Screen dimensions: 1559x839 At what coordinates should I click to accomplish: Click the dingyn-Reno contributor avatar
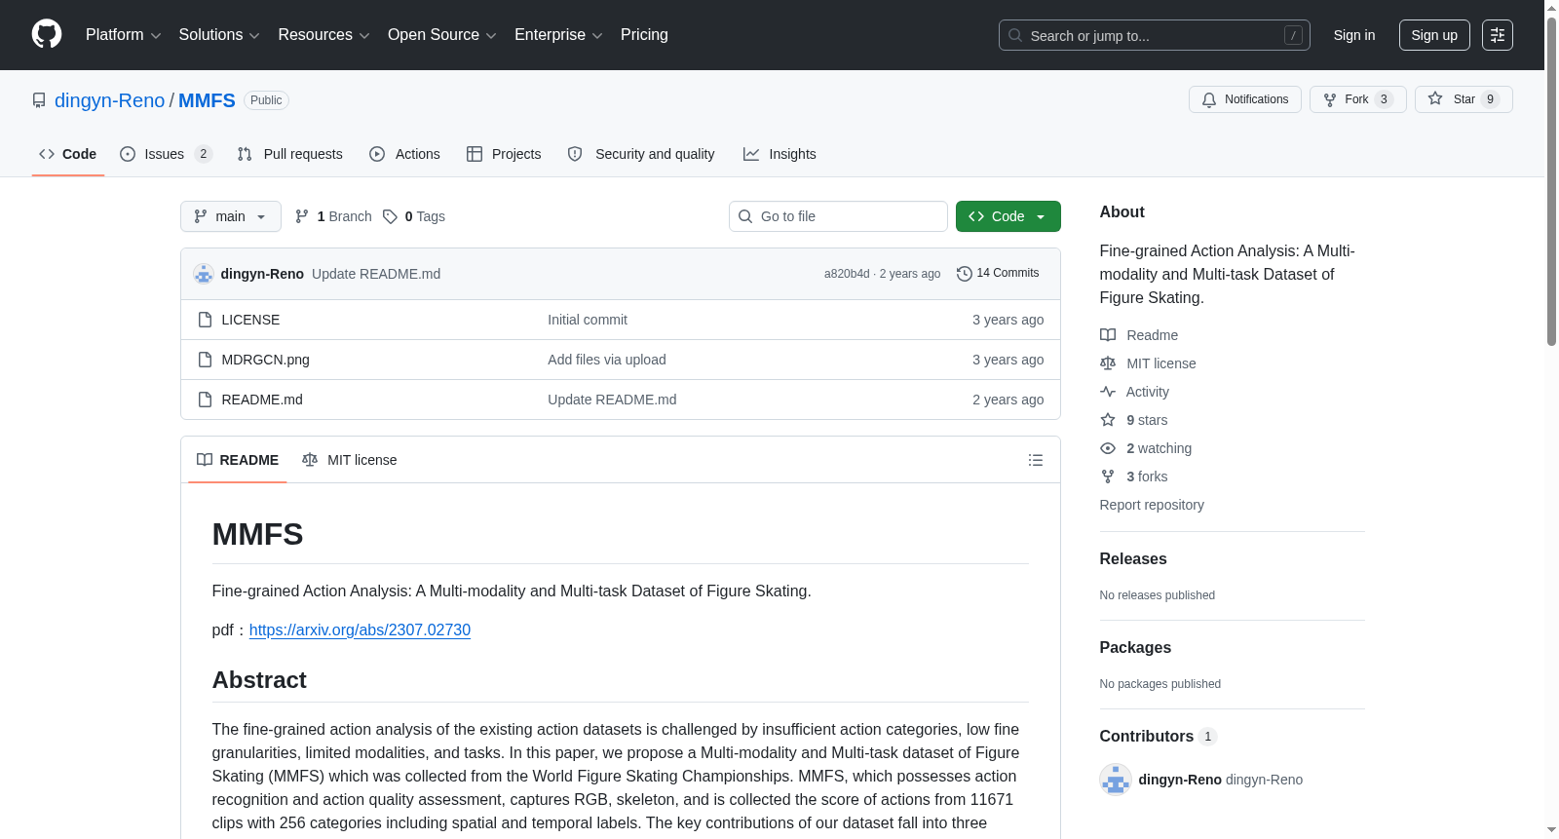coord(1116,780)
